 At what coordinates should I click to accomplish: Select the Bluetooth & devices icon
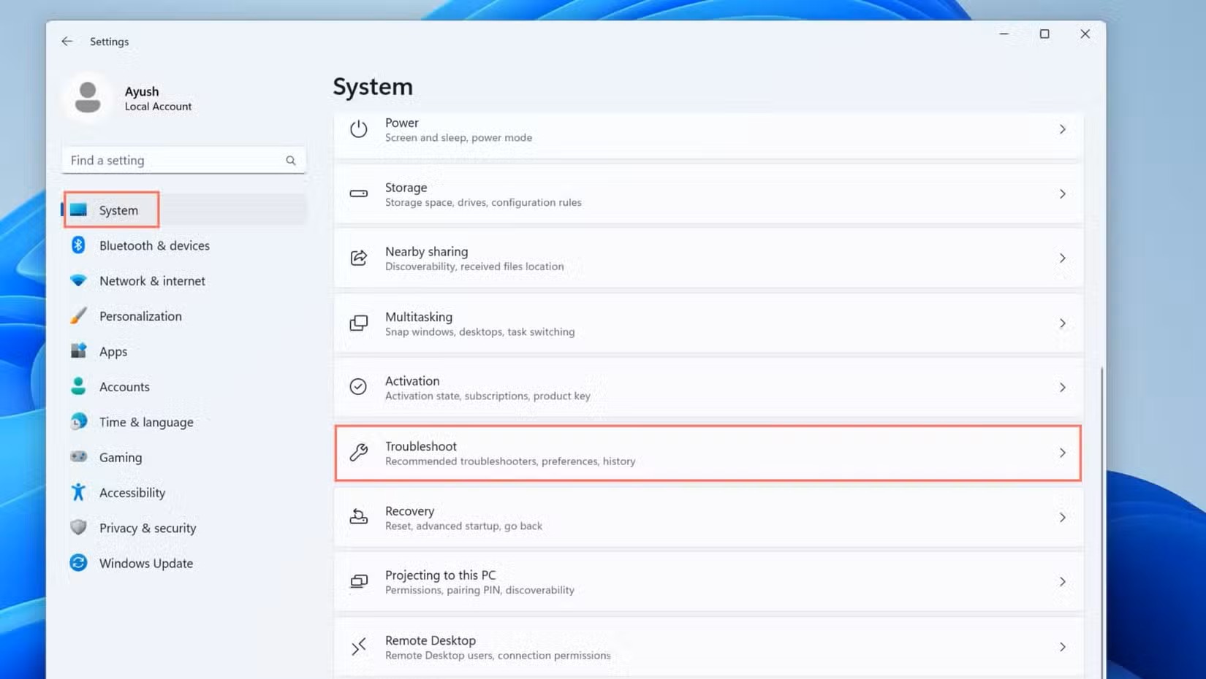[79, 245]
